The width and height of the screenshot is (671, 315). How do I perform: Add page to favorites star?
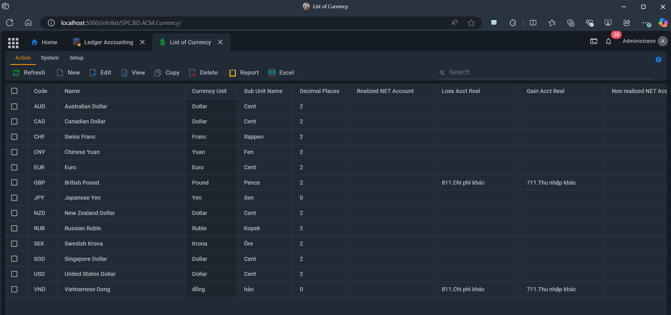coord(471,23)
